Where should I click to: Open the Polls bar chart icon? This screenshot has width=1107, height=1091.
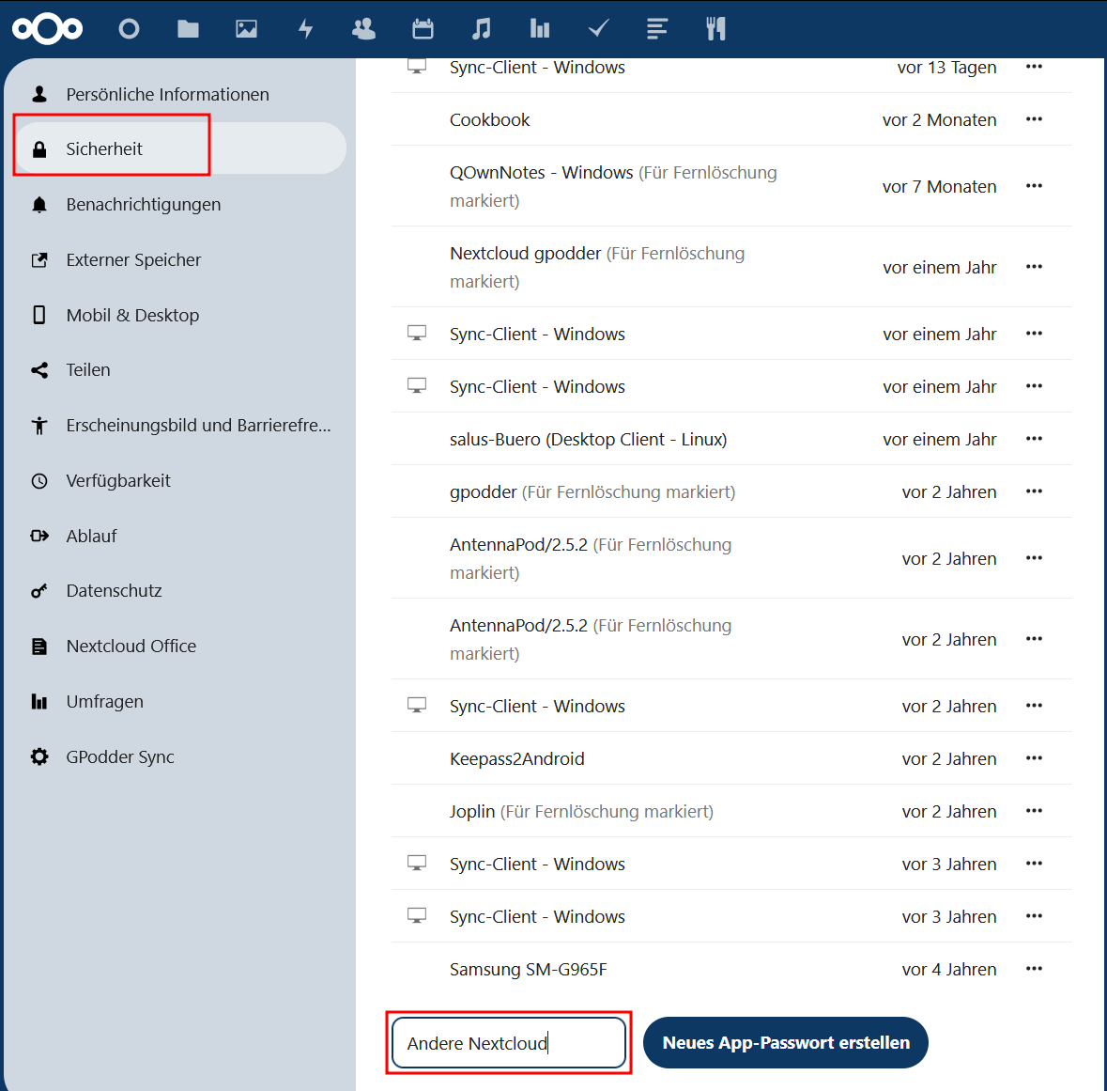coord(540,29)
